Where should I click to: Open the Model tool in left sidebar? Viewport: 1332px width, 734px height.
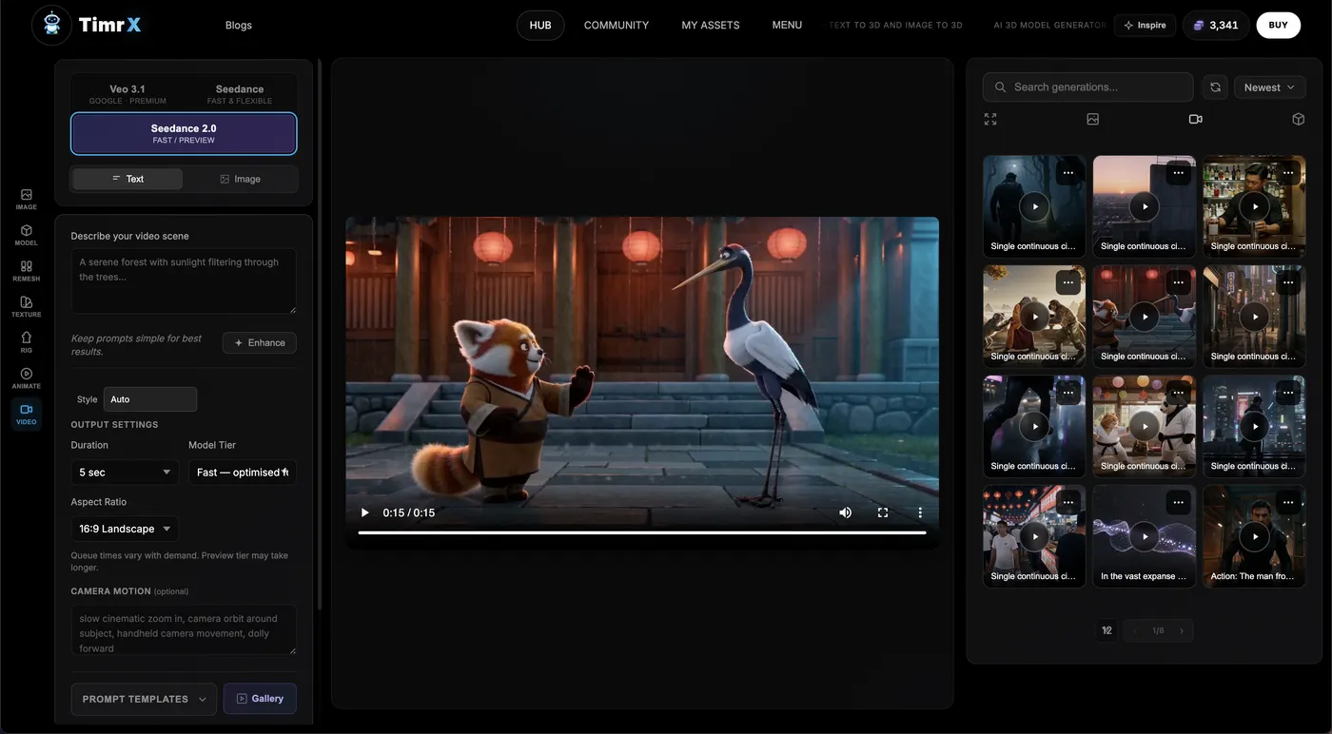pyautogui.click(x=27, y=235)
